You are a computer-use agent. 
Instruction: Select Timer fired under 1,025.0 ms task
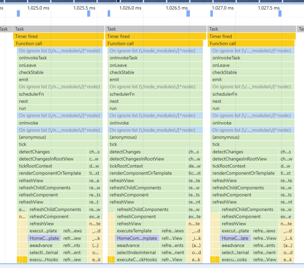tap(58, 36)
